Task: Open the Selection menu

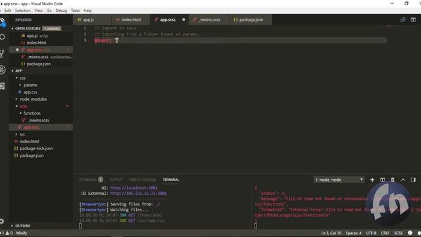Action: [23, 11]
